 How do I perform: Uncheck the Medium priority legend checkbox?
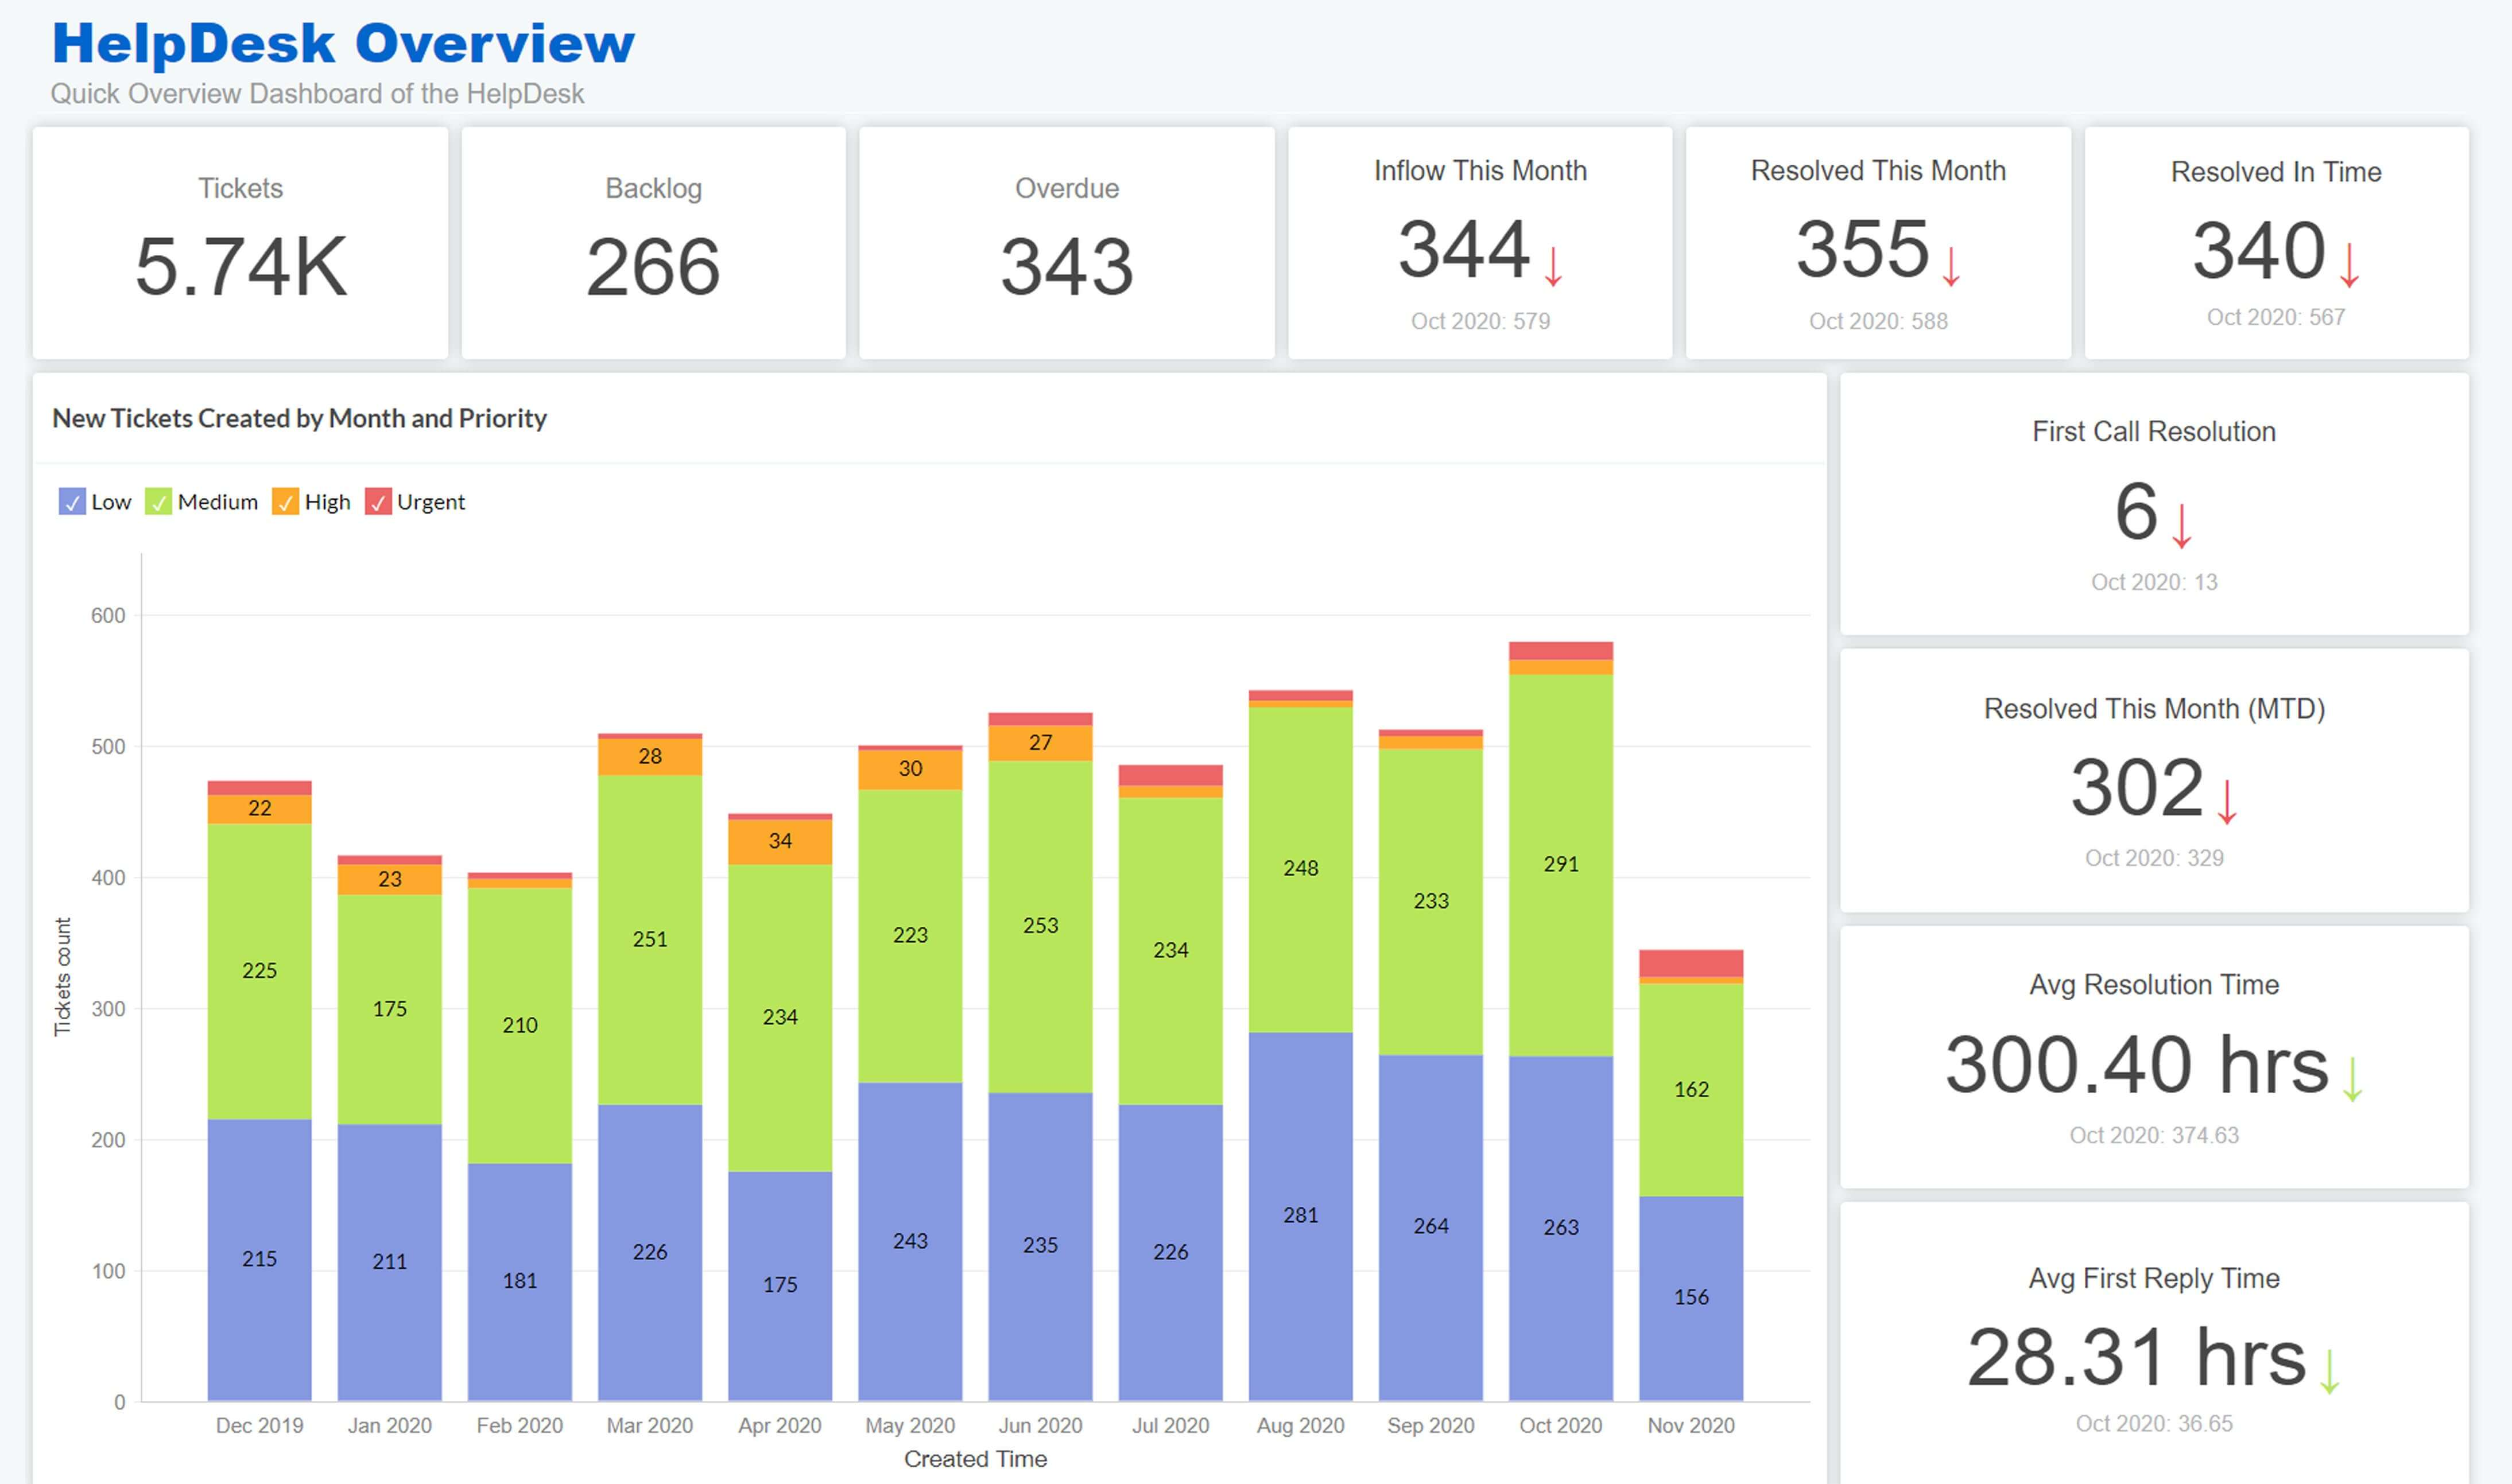[x=158, y=502]
